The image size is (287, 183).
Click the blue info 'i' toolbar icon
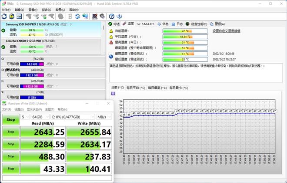coord(119,16)
